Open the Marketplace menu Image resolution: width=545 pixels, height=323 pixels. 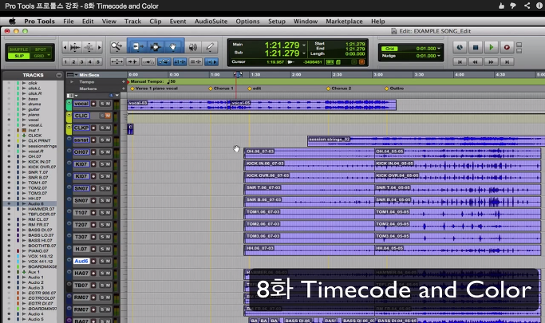point(344,22)
